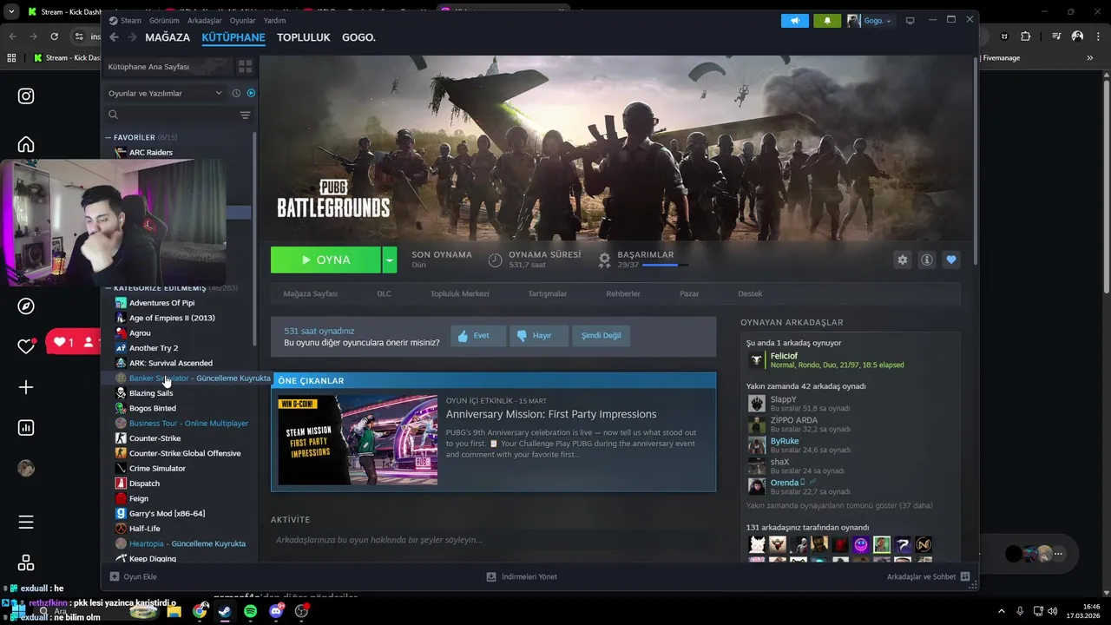Reload the Chrome page
1111x625 pixels.
click(x=54, y=36)
